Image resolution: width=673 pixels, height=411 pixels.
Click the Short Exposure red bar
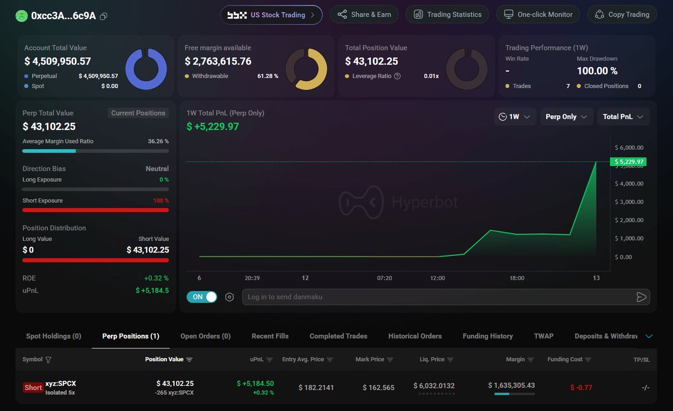[95, 210]
